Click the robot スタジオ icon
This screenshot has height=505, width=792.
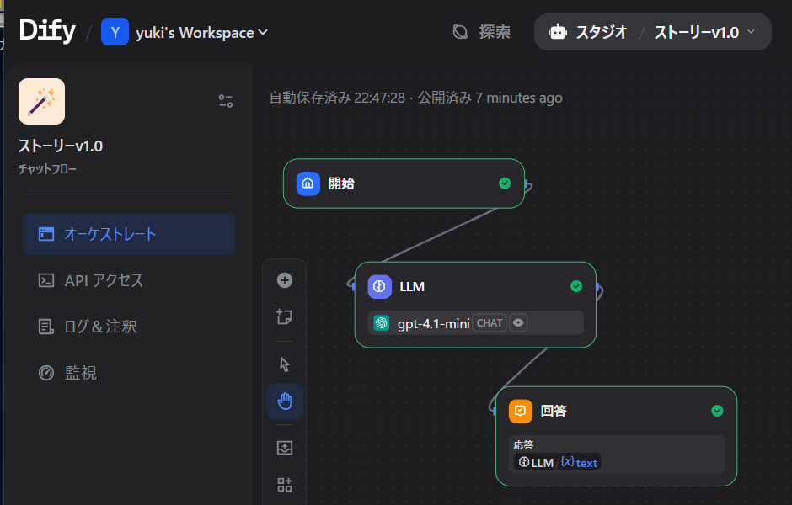click(x=557, y=32)
